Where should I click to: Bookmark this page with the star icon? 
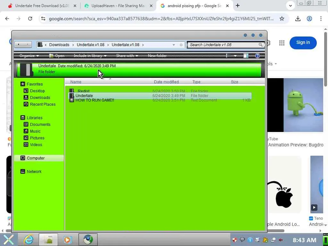click(x=282, y=19)
